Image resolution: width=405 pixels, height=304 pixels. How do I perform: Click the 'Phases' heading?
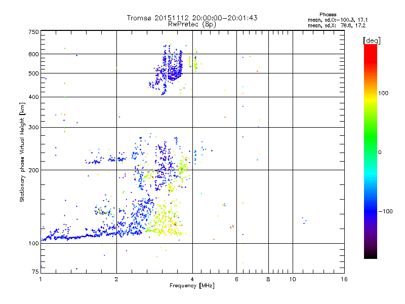(328, 15)
